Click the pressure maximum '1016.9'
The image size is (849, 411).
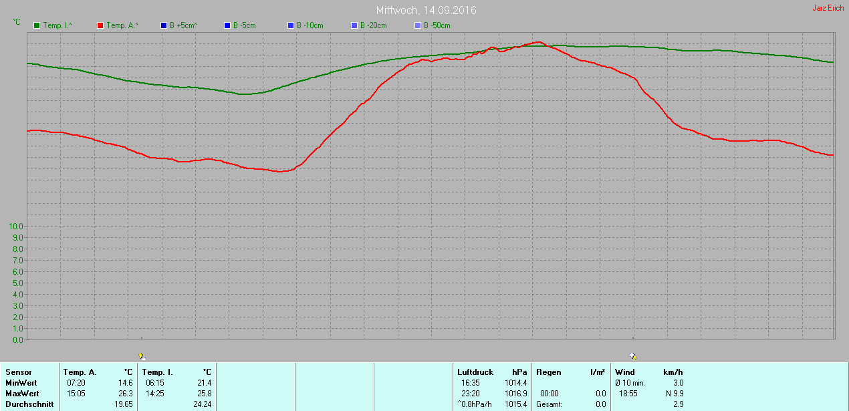(x=516, y=394)
